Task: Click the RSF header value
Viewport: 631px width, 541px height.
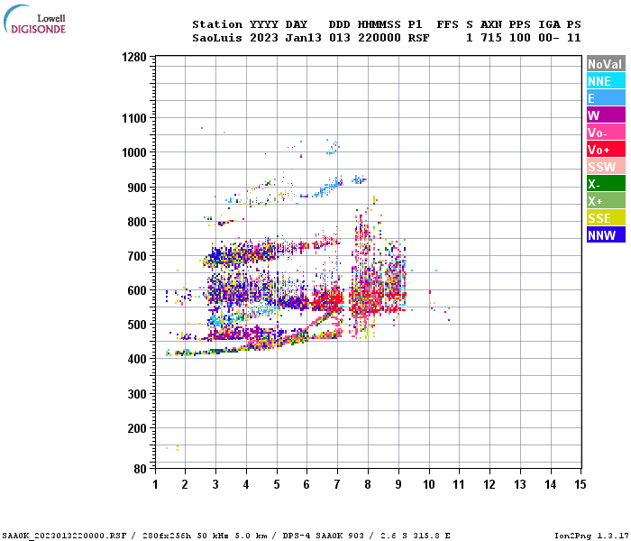Action: coord(419,38)
